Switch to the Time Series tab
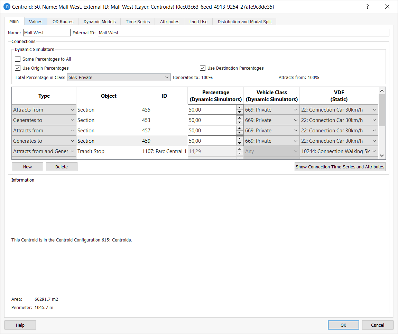398x334 pixels. coord(137,21)
